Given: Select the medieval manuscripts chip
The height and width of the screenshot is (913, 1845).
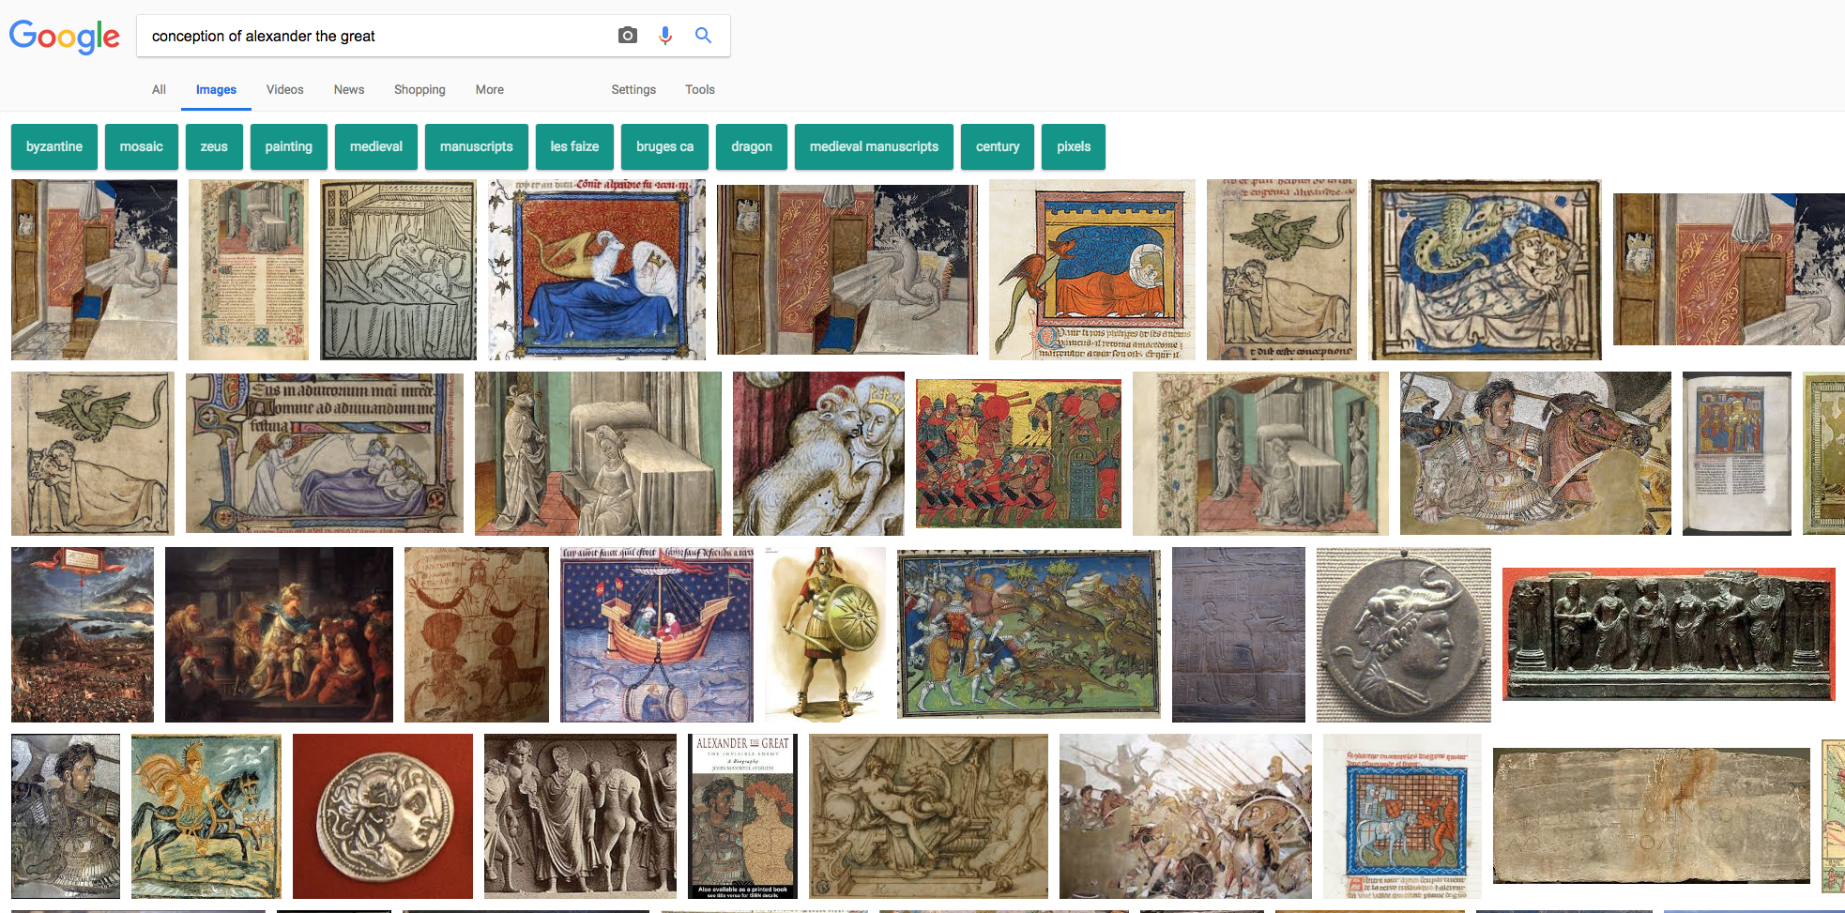Looking at the screenshot, I should [x=874, y=146].
